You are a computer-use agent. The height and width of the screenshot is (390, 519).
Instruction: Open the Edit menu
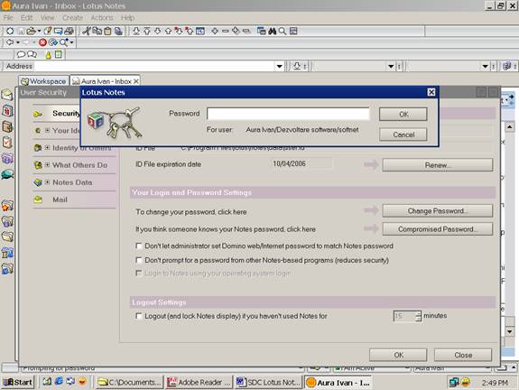coord(26,17)
